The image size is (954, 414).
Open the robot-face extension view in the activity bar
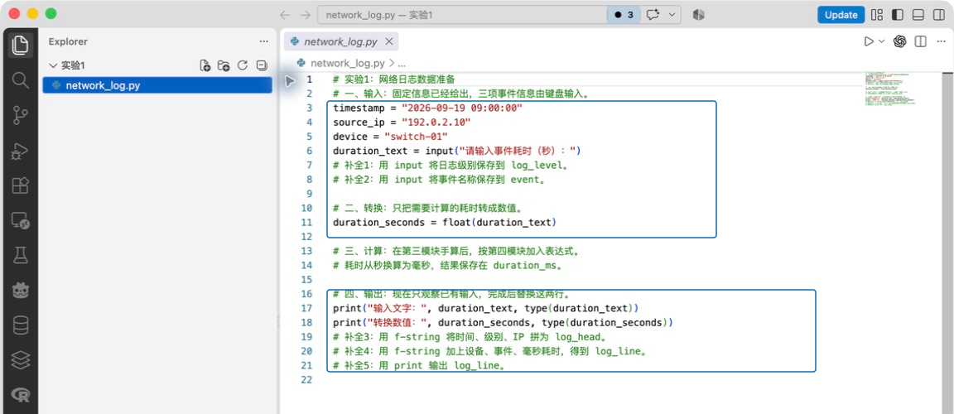(20, 291)
